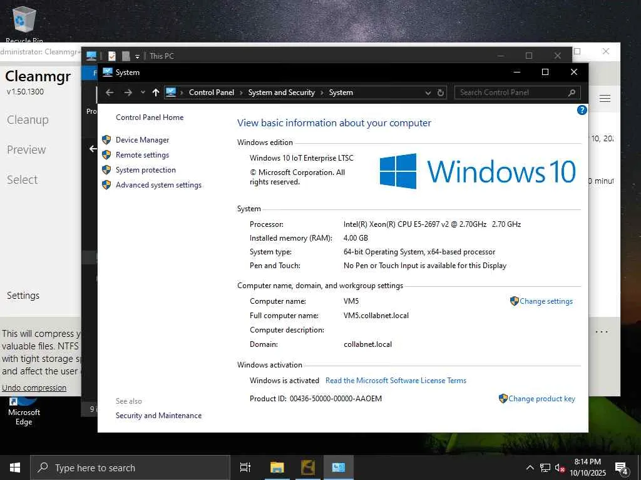Click the System control panel taskbar button
This screenshot has width=641, height=480.
(x=339, y=467)
